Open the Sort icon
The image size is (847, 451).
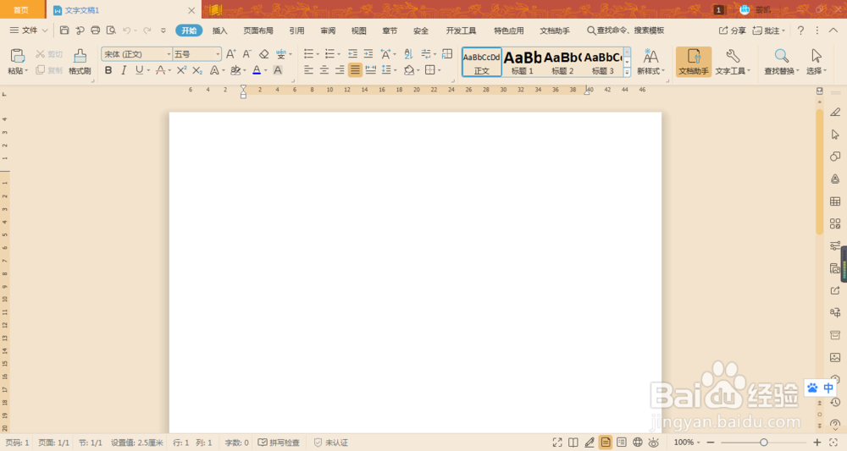click(408, 53)
